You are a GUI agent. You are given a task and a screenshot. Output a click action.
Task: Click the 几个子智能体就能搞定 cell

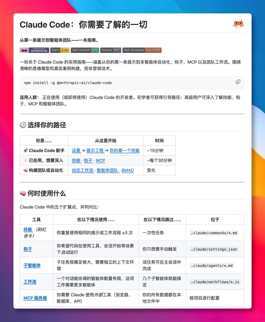(162, 282)
